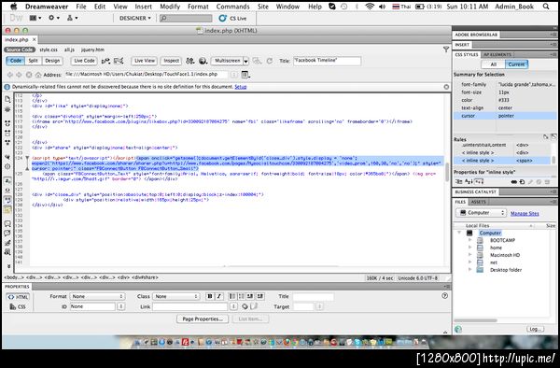
Task: Open the Extend Dreamweaver gear menu
Action: (54, 18)
